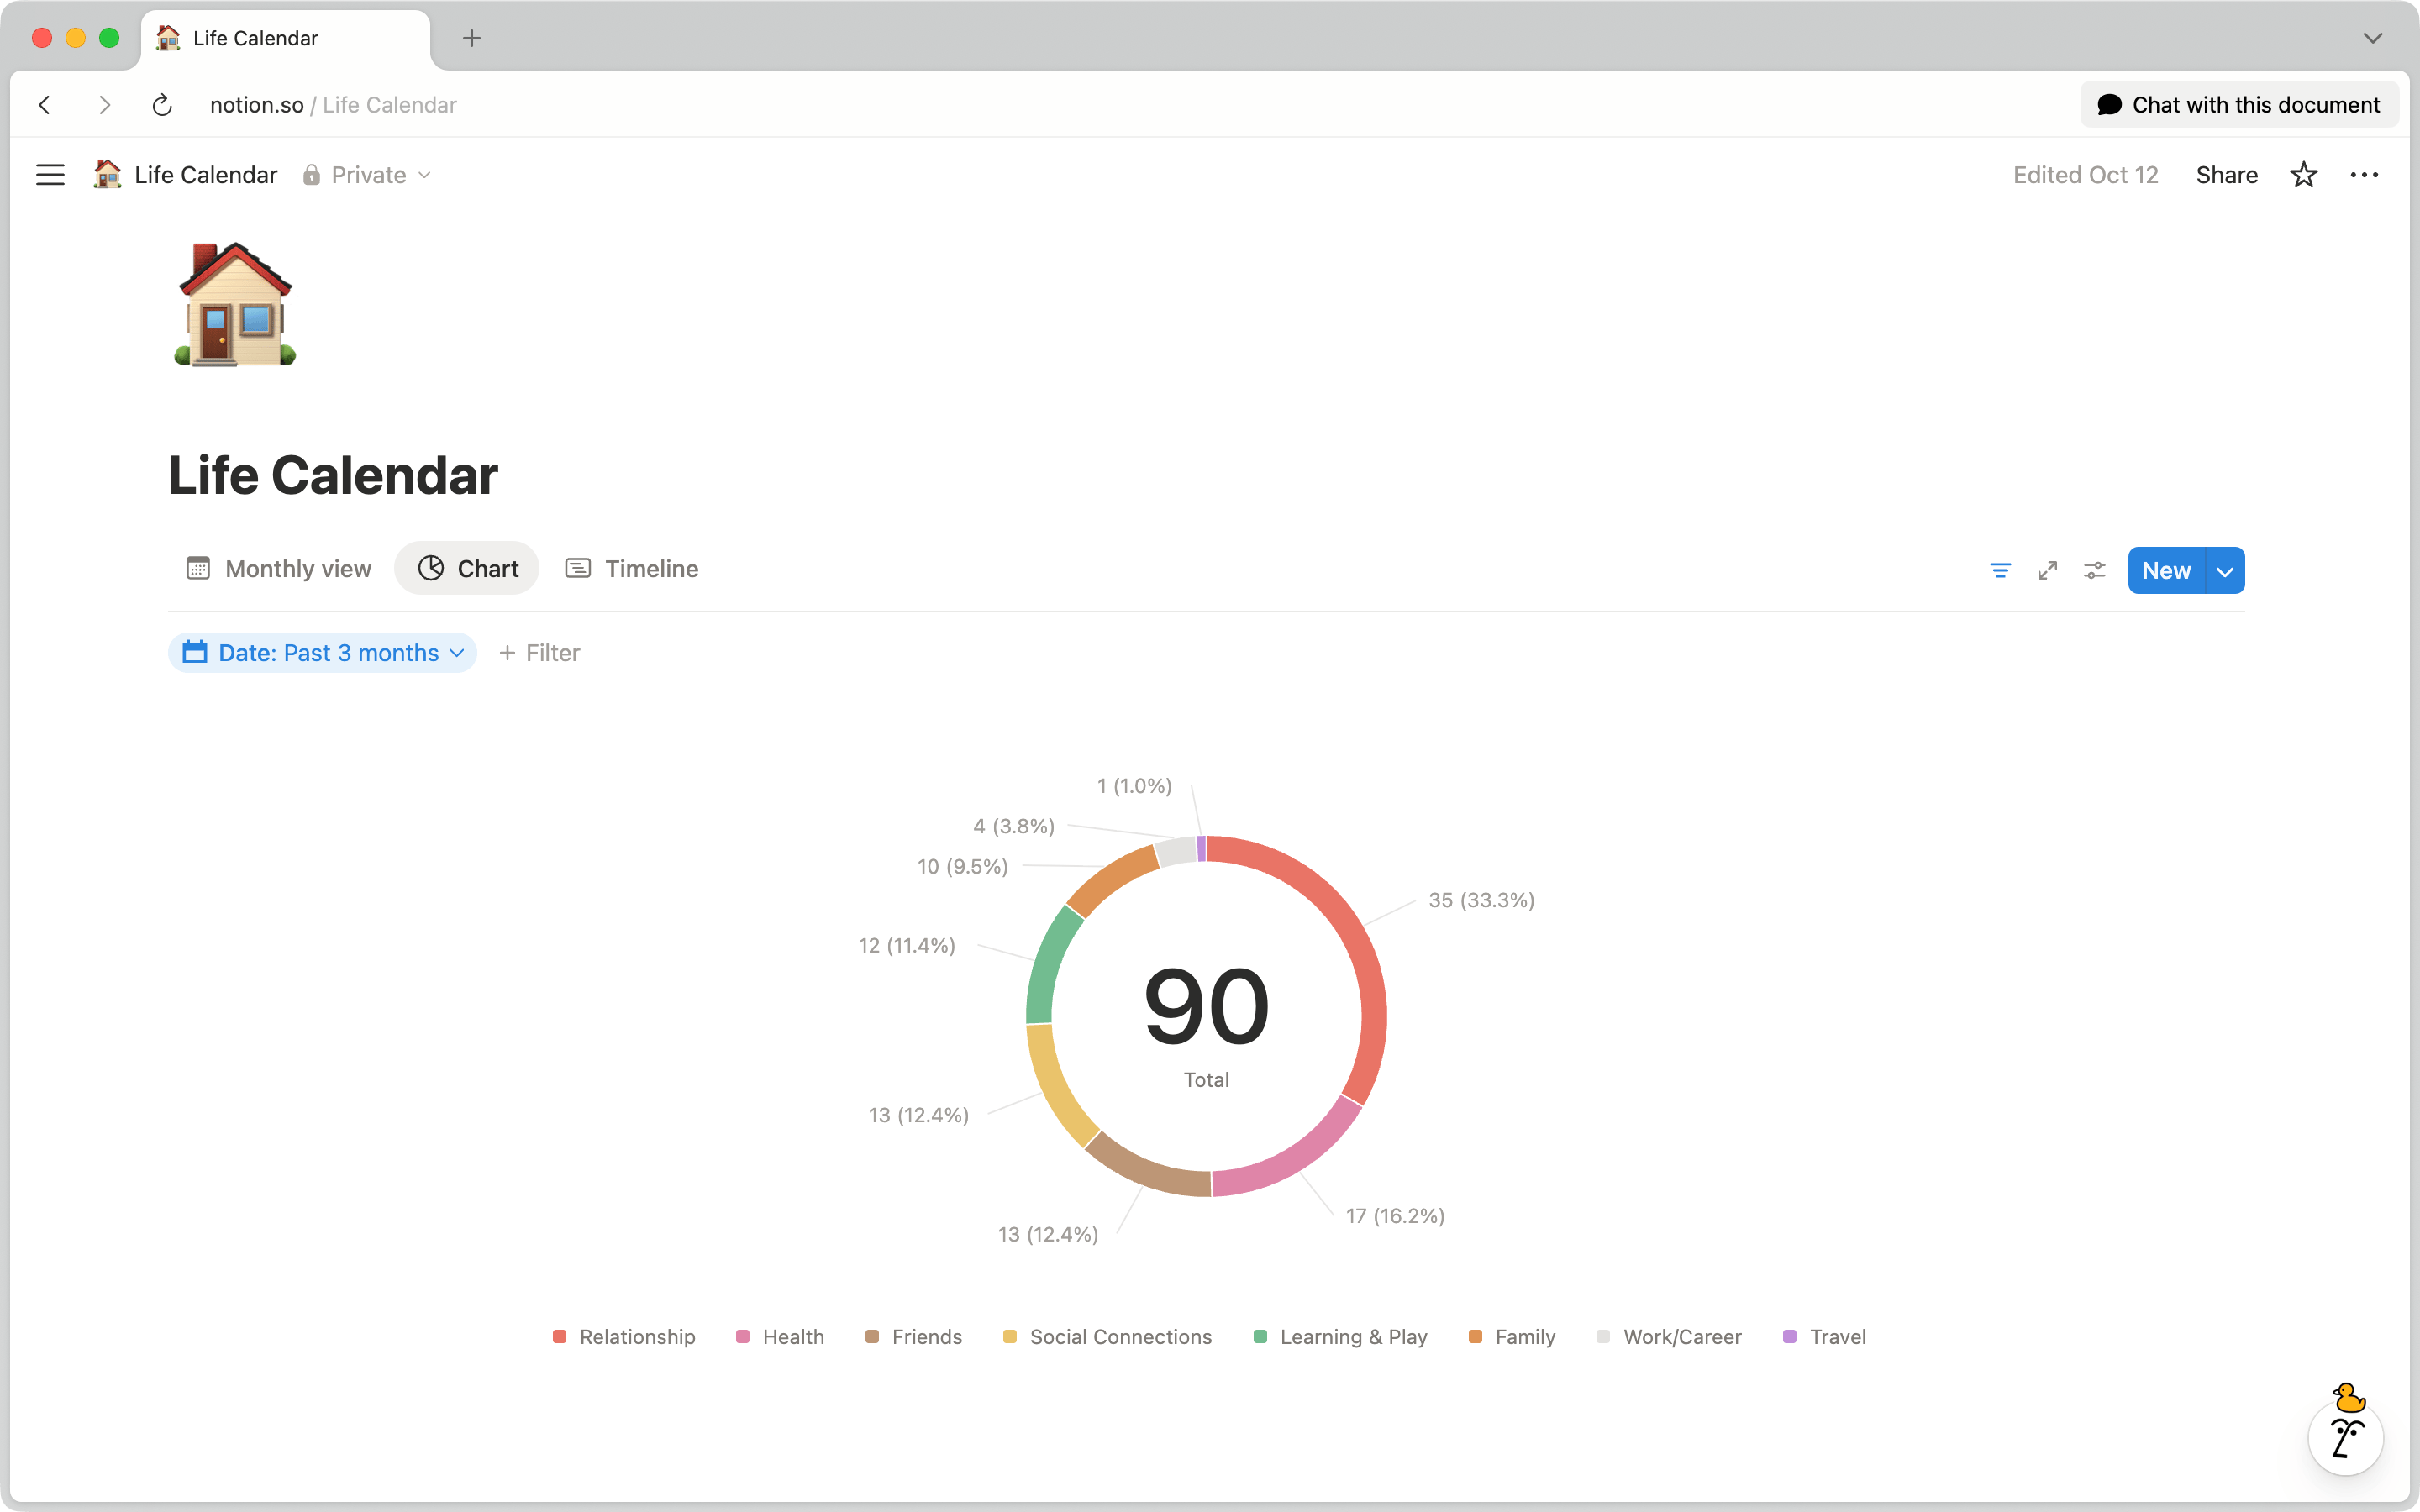This screenshot has height=1512, width=2420.
Task: Star this page as favorite
Action: (2303, 175)
